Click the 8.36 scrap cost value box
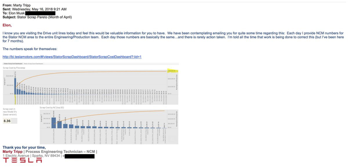This screenshot has width=348, height=168. coord(10,121)
